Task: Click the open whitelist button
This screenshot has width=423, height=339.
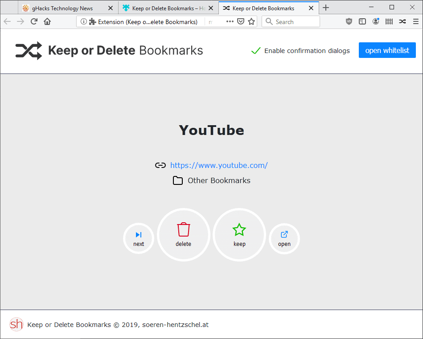Action: (x=387, y=50)
